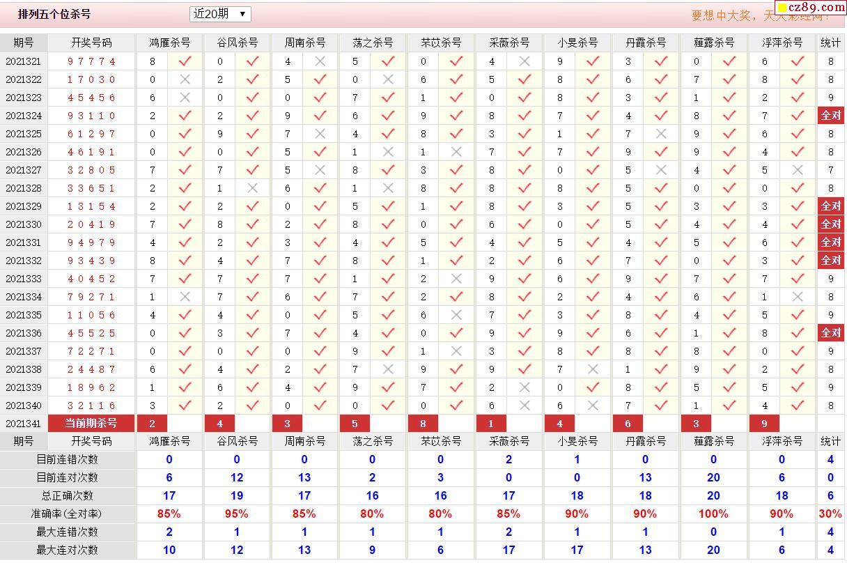Click cross mark in row 2021340 under 小旻杀号
This screenshot has width=847, height=563.
(x=593, y=406)
